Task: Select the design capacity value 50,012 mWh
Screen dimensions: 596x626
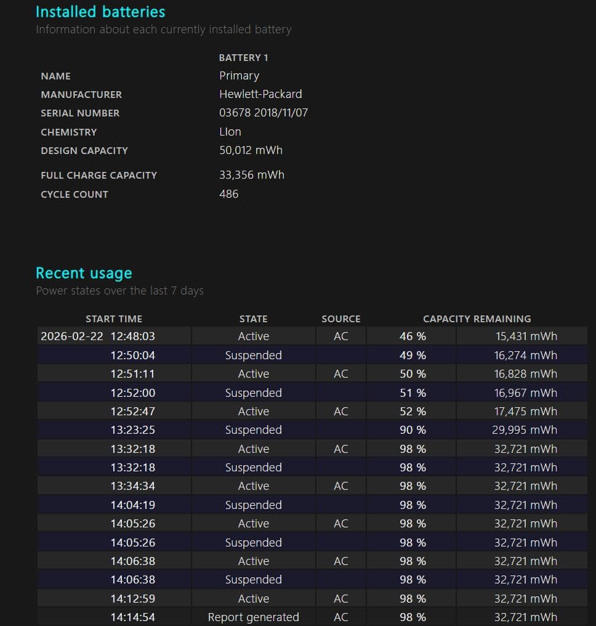Action: click(251, 150)
